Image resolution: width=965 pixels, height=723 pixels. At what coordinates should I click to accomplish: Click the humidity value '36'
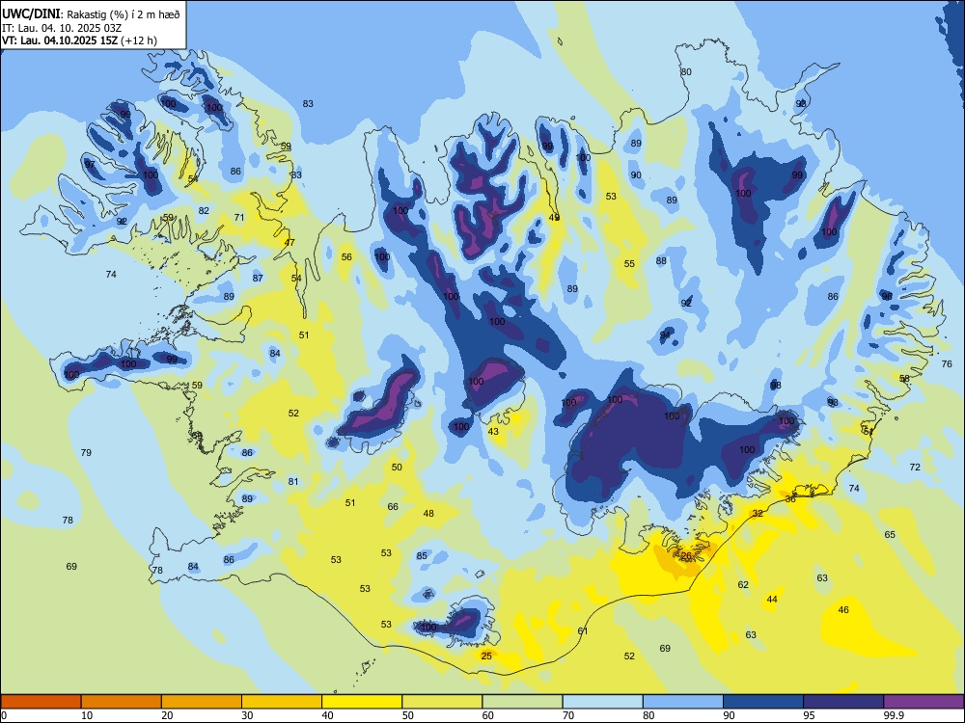790,499
